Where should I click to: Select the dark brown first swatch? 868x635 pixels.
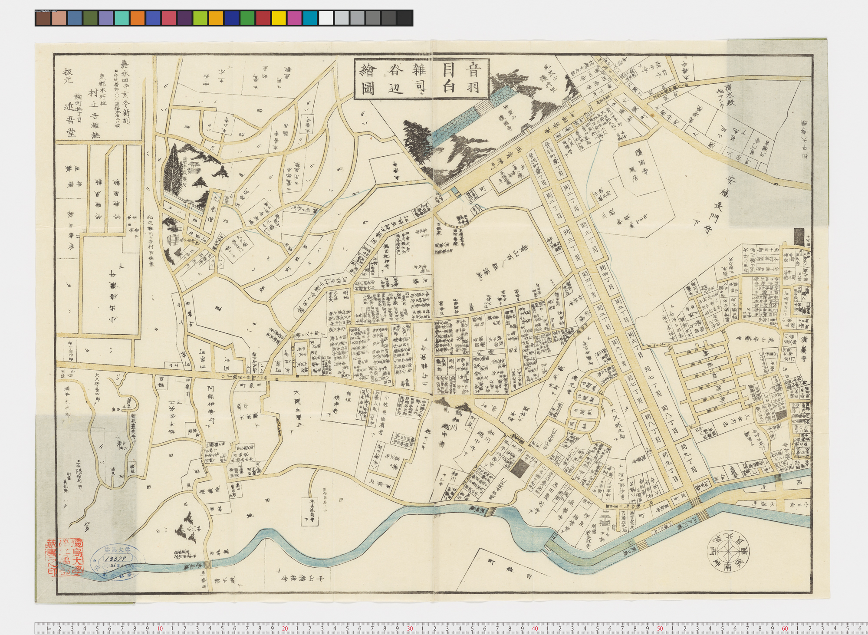click(x=43, y=18)
